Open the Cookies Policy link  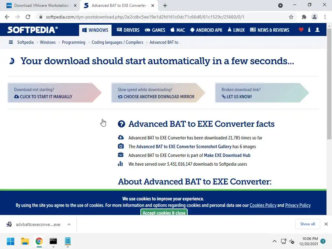point(263,205)
